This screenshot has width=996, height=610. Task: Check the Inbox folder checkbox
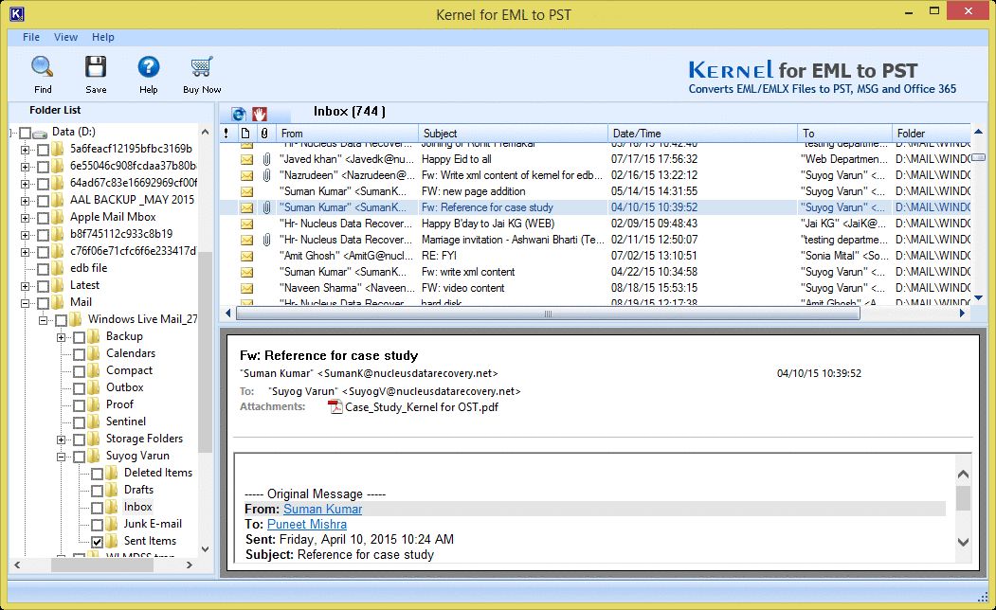point(98,508)
